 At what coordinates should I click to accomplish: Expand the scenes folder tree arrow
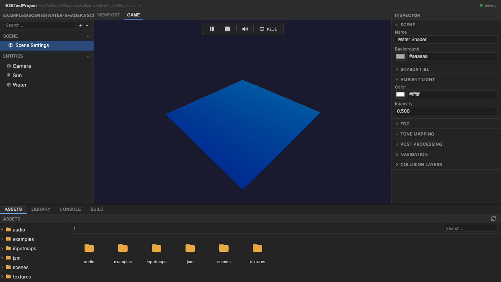[2, 267]
